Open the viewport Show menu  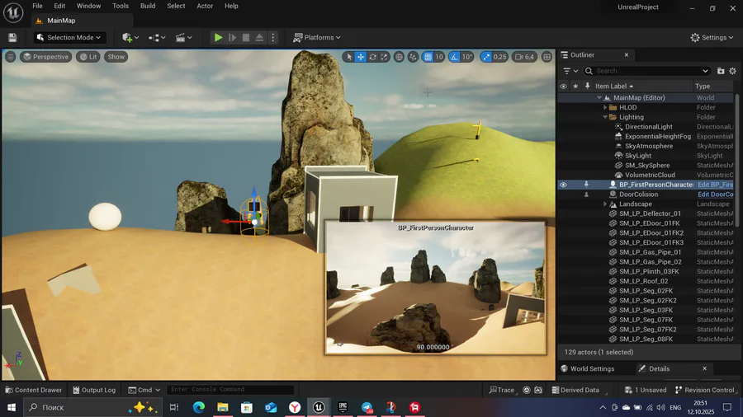pyautogui.click(x=116, y=57)
